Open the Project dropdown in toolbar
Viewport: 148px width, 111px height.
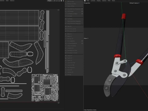point(51,1)
